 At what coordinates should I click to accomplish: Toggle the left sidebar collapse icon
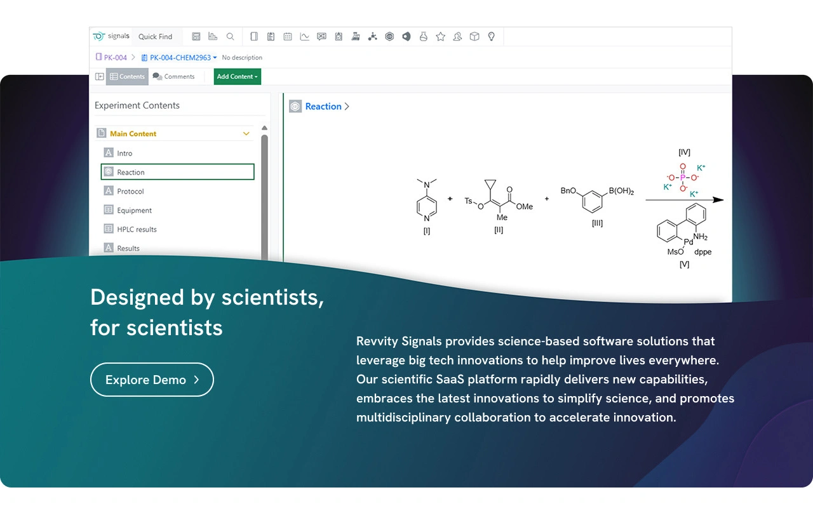click(100, 77)
